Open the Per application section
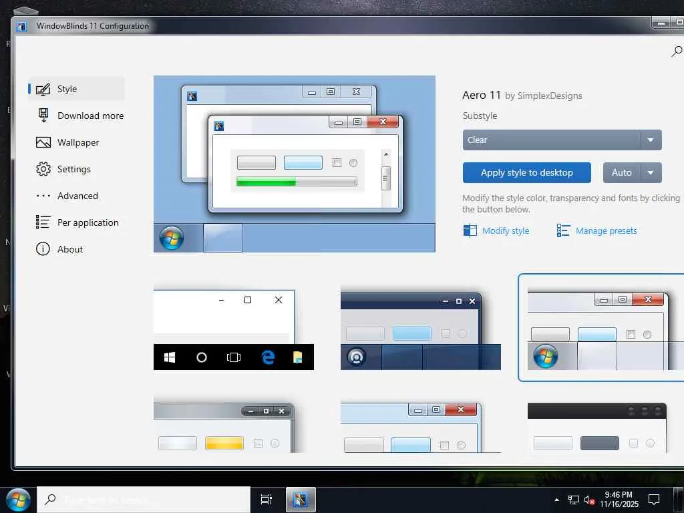Screen dimensions: 684x513 point(76,222)
